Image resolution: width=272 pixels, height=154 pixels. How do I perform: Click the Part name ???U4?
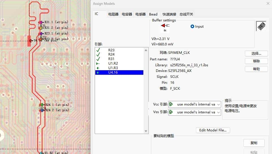[x=175, y=59]
